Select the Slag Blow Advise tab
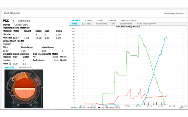This screenshot has height=117, width=188. click(x=25, y=67)
